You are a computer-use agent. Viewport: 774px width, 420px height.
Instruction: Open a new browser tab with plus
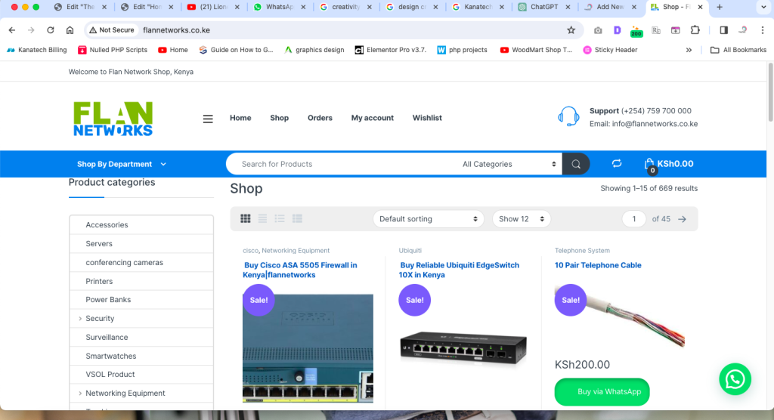[720, 7]
